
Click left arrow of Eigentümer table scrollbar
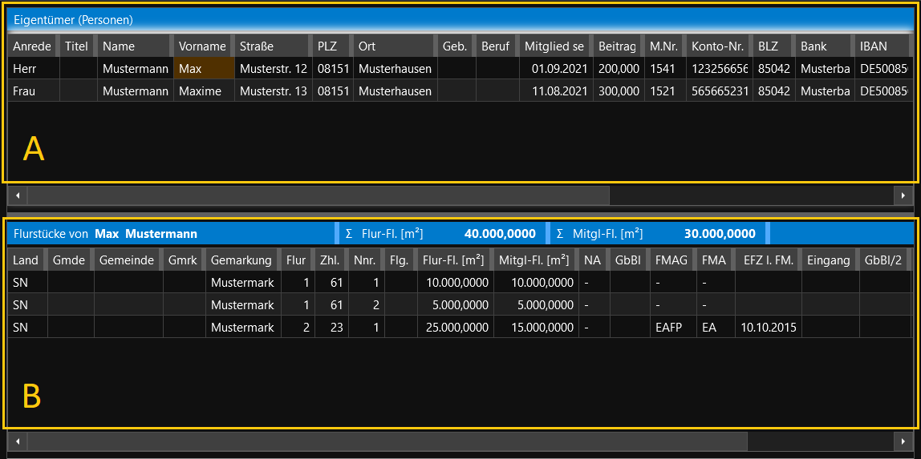(17, 195)
